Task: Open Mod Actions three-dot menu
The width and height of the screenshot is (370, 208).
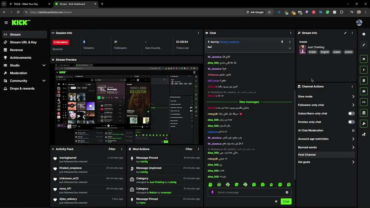Action: click(x=198, y=149)
